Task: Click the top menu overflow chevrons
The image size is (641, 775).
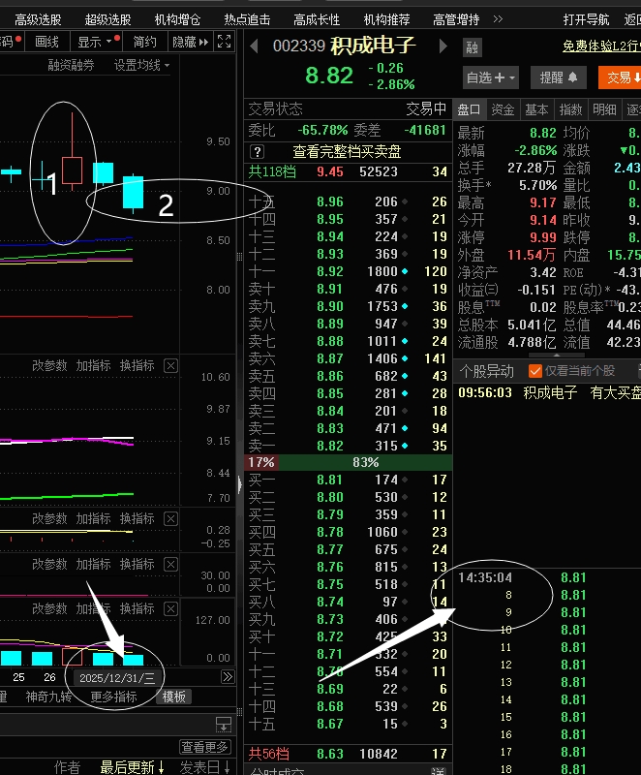Action: pos(498,19)
